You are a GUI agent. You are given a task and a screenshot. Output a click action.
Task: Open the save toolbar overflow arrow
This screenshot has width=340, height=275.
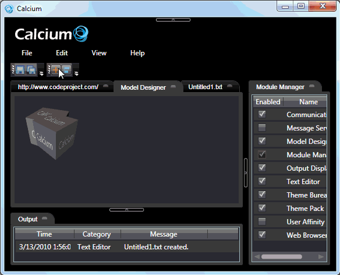coord(41,74)
